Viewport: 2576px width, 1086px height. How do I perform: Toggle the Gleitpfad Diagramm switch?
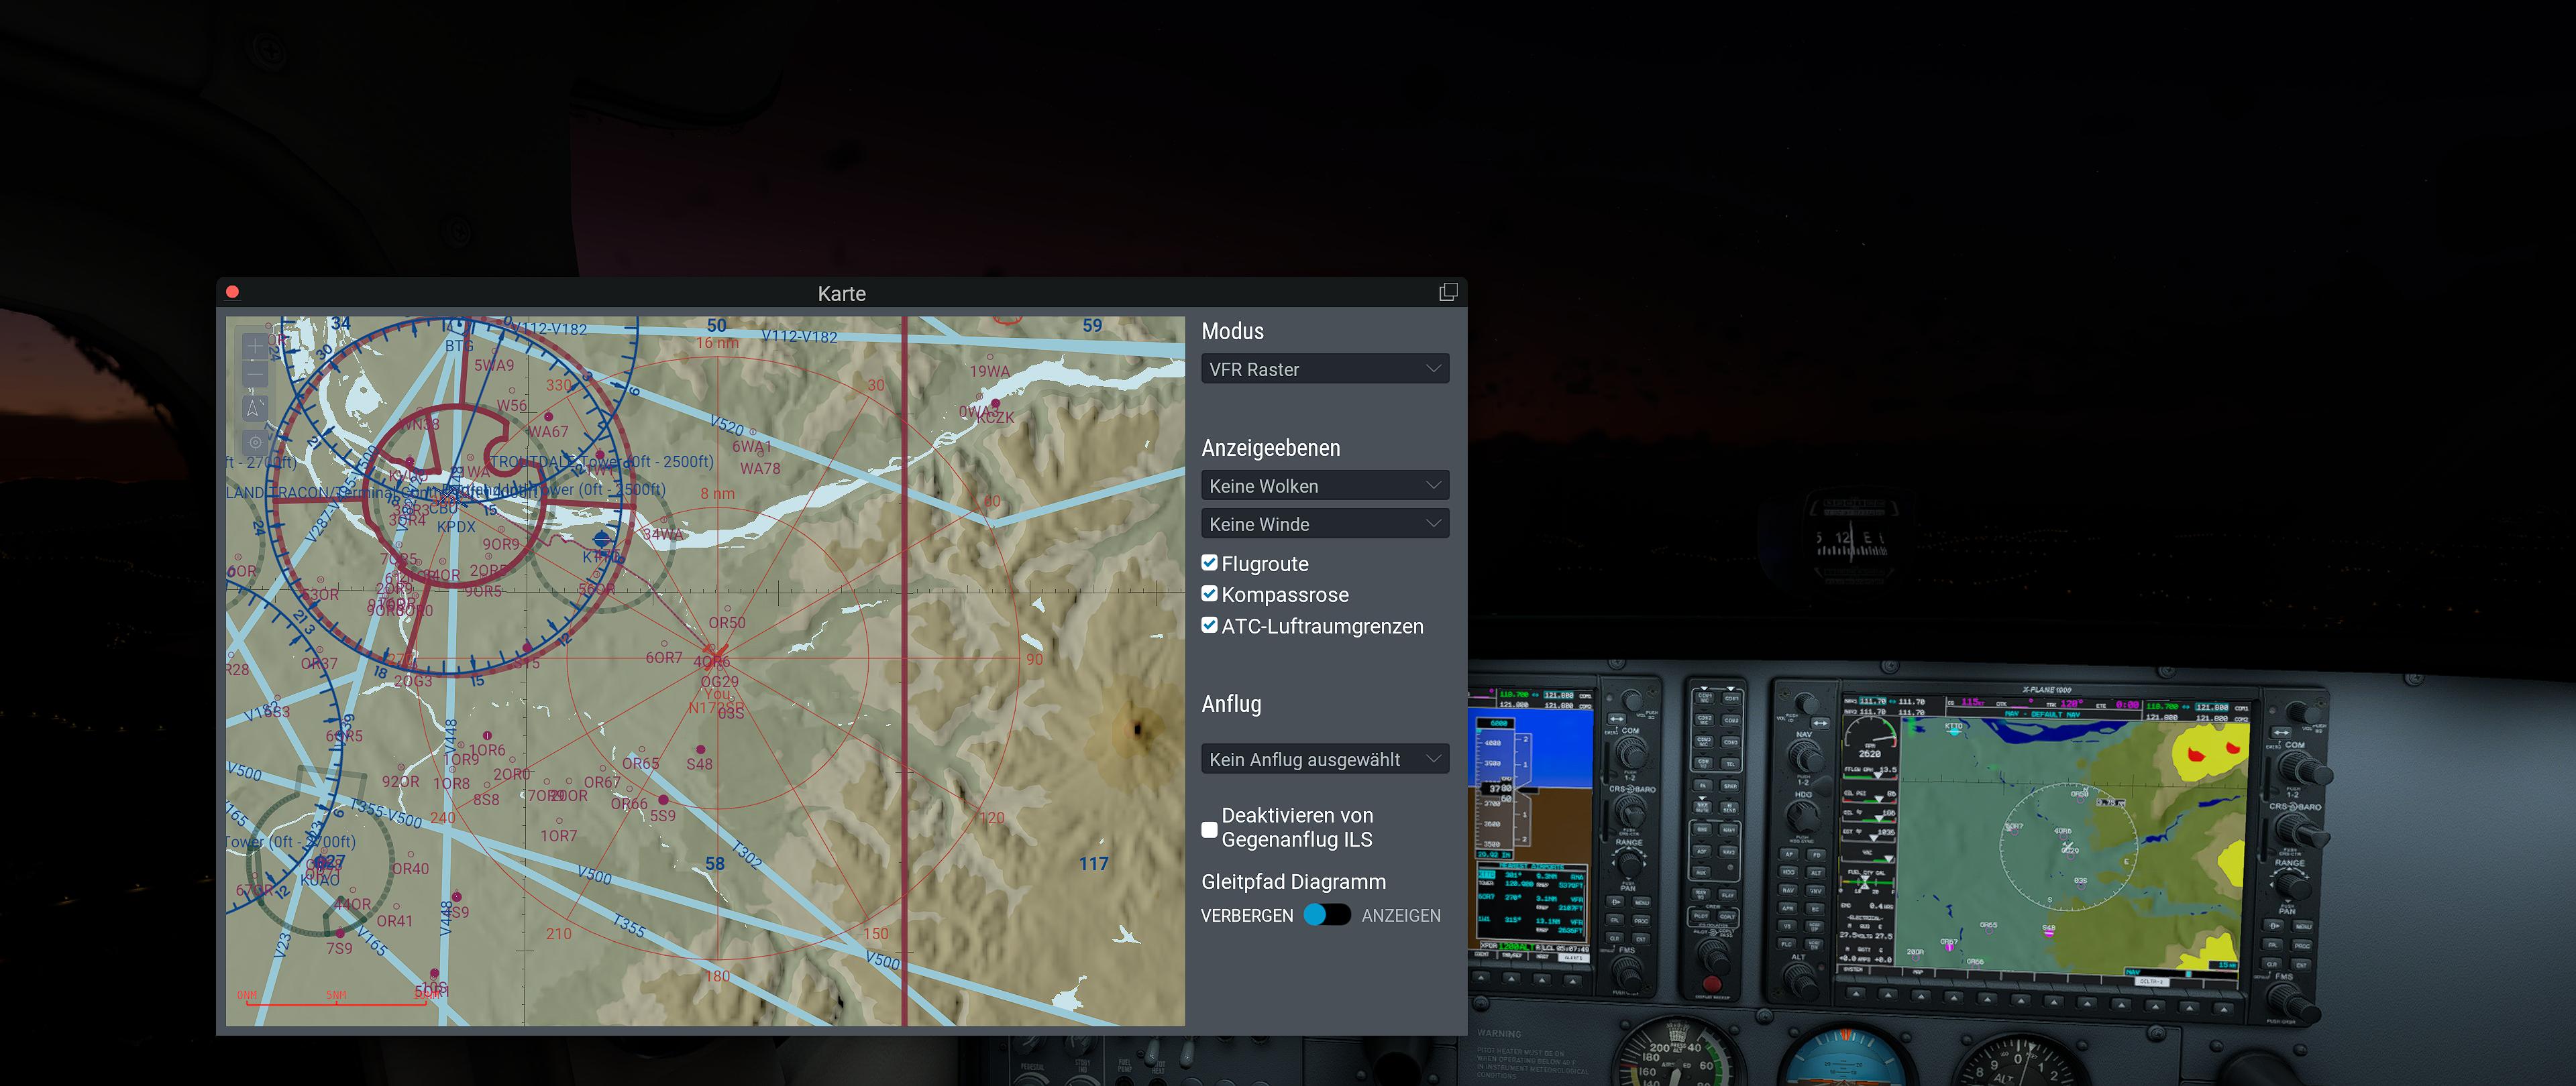coord(1327,915)
